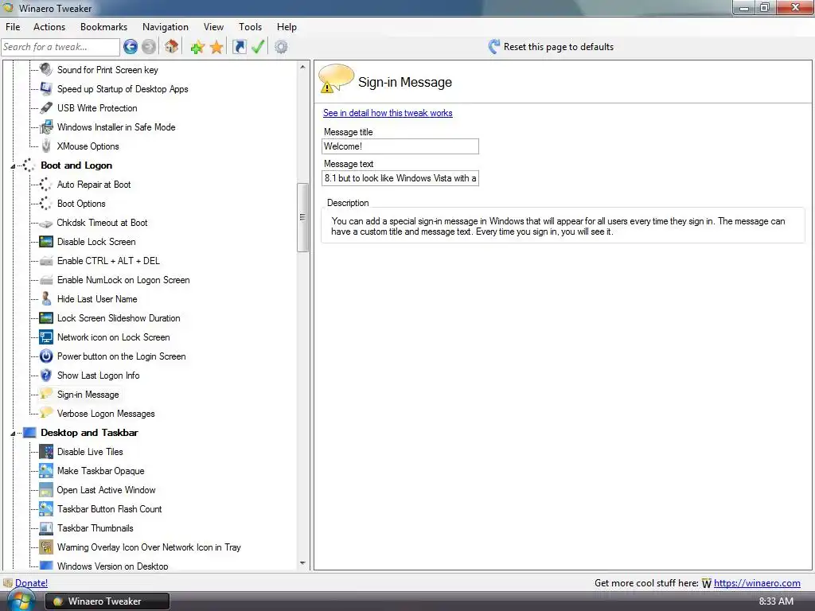This screenshot has height=611, width=815.
Task: Click the Donate! link
Action: [31, 583]
